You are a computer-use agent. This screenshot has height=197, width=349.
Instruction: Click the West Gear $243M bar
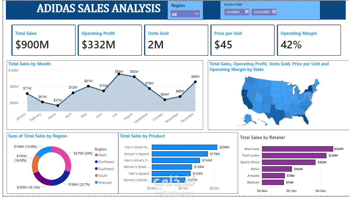(x=297, y=149)
